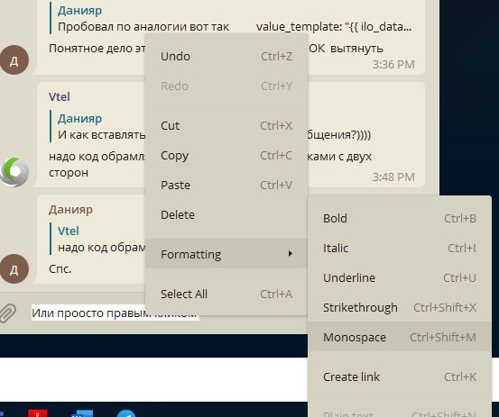499x417 pixels.
Task: Apply Underline formatting from submenu
Action: 400,278
